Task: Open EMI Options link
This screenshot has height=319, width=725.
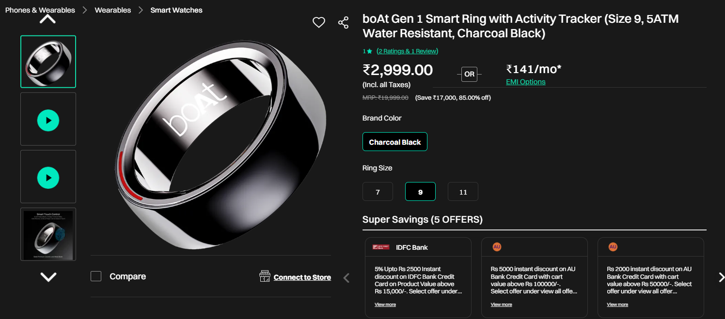Action: coord(525,82)
